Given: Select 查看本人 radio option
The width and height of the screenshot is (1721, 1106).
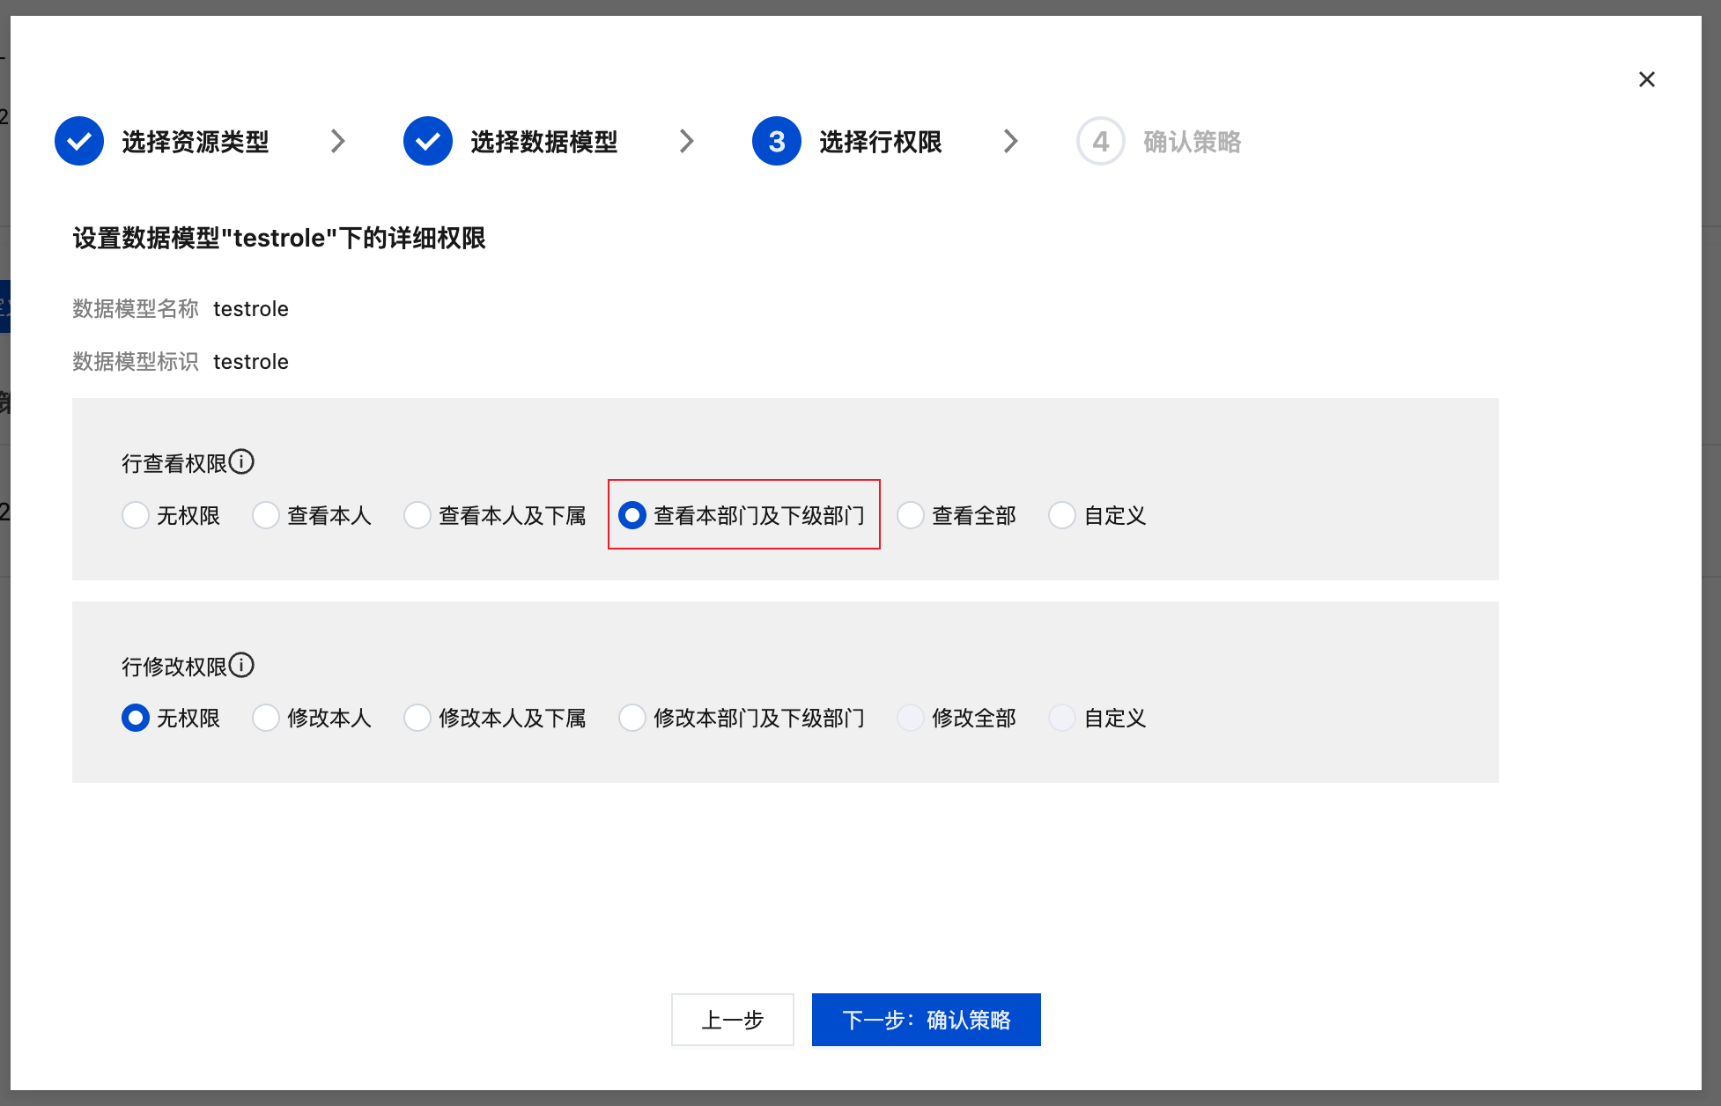Looking at the screenshot, I should tap(266, 515).
